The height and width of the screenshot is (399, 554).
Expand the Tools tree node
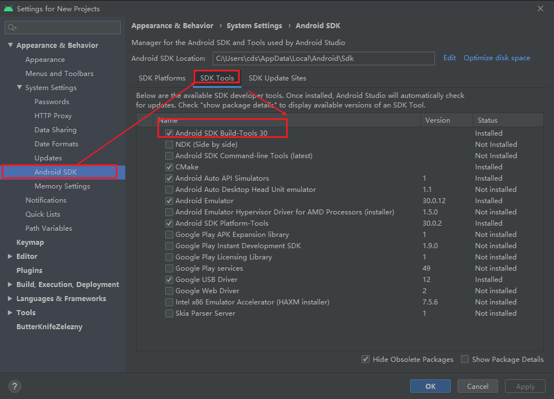tap(10, 313)
